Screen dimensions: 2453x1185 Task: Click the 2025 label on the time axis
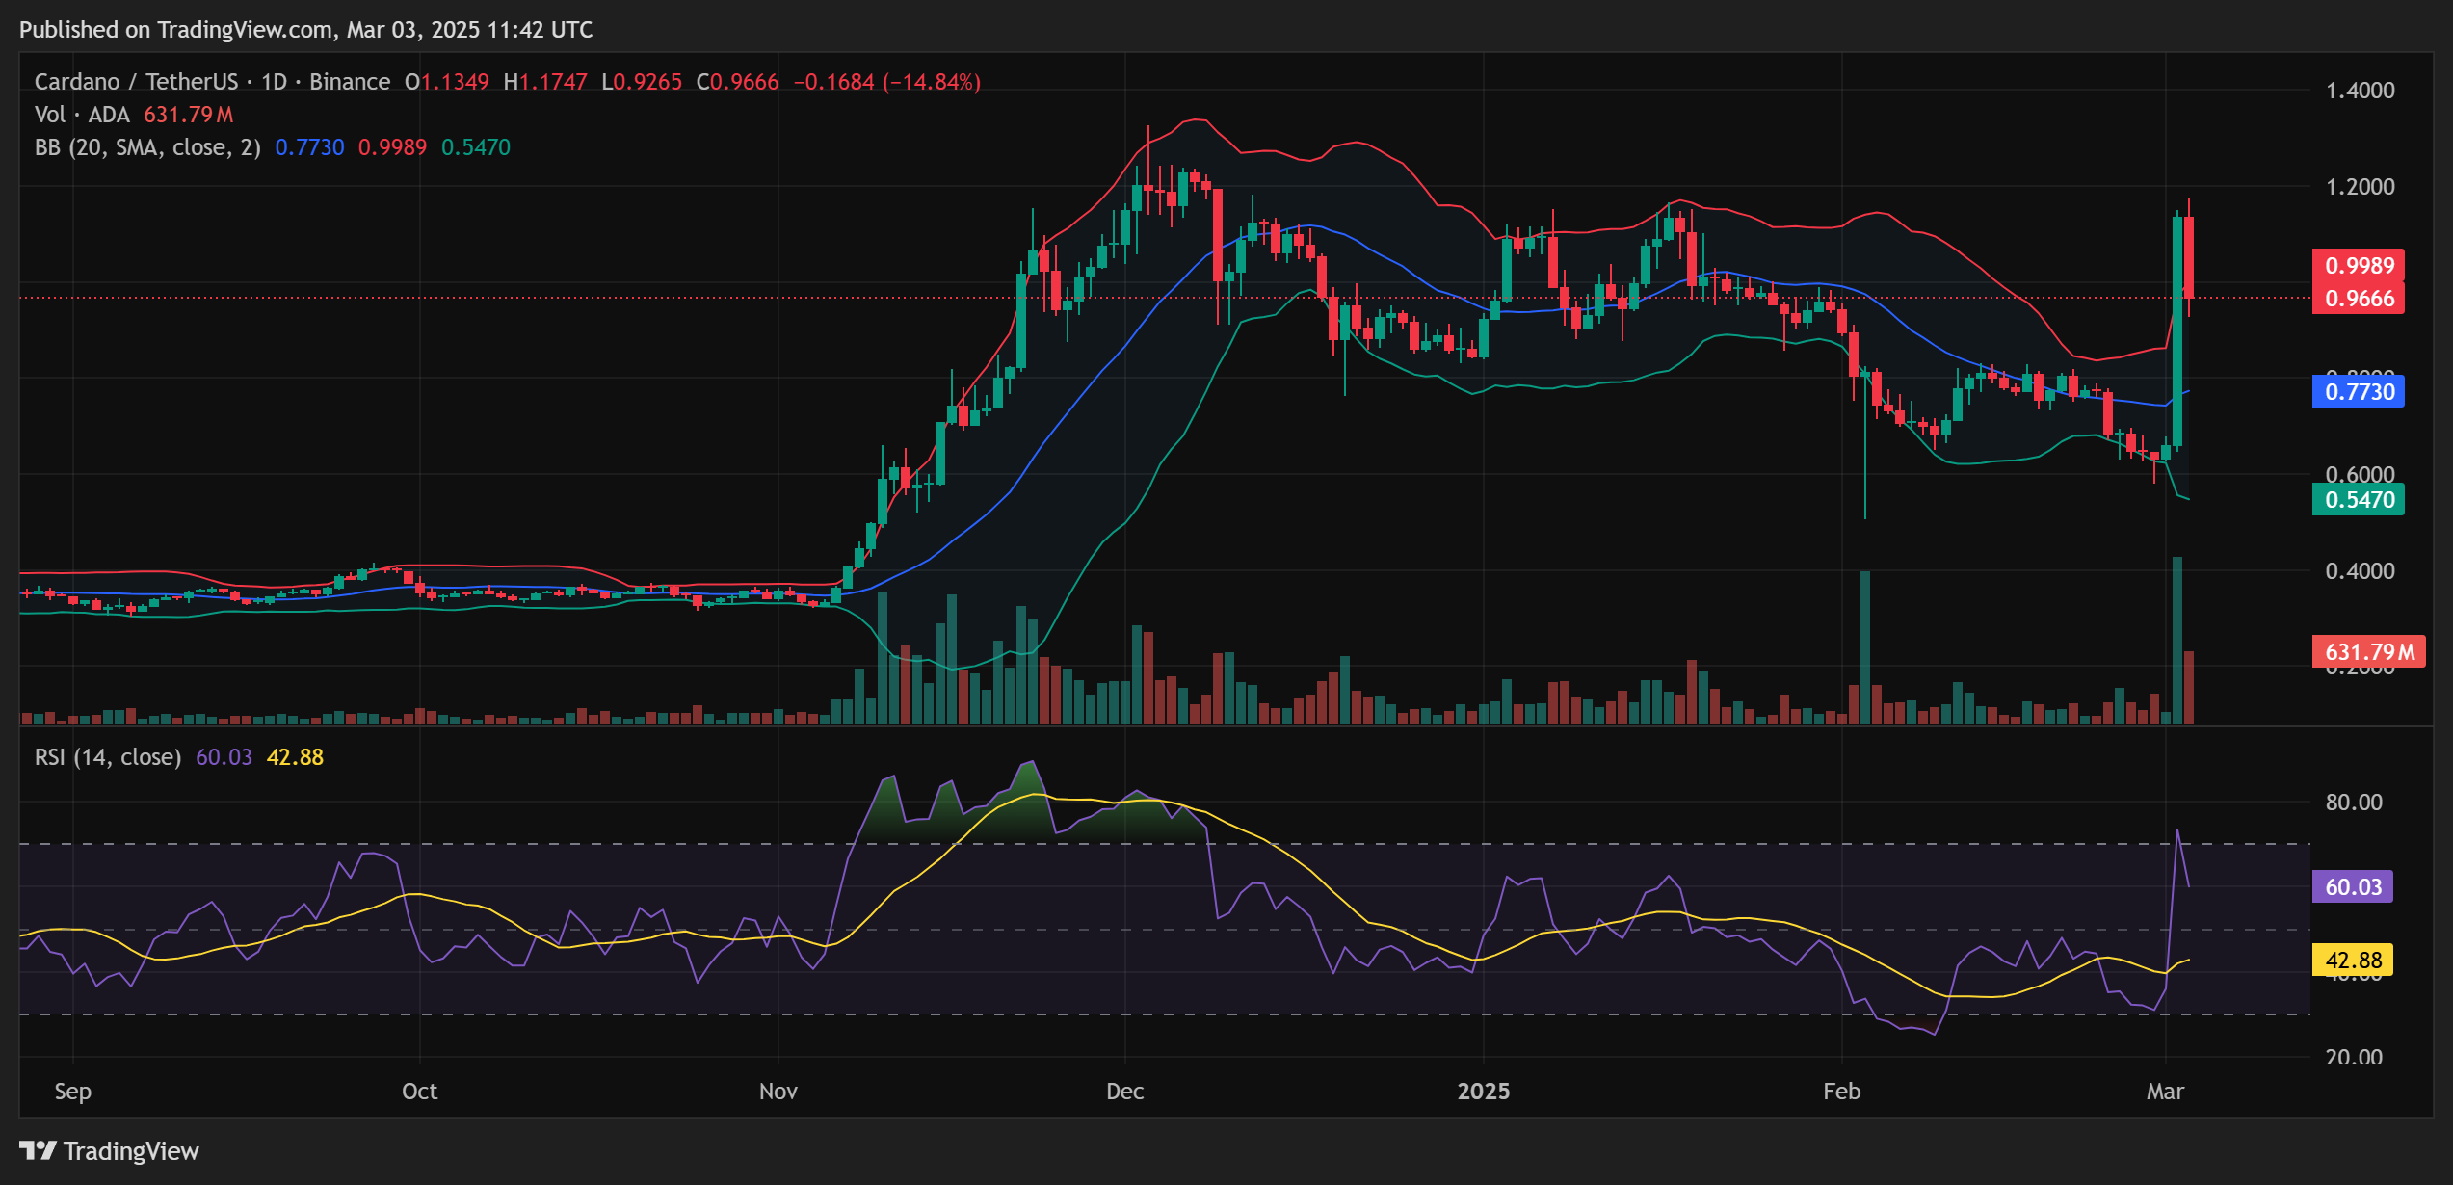(x=1484, y=1092)
